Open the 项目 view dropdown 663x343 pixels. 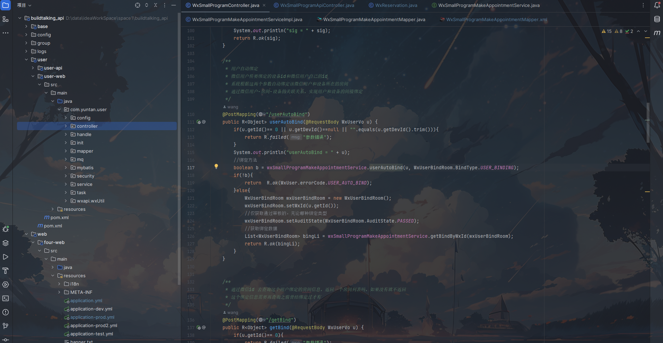pyautogui.click(x=24, y=5)
